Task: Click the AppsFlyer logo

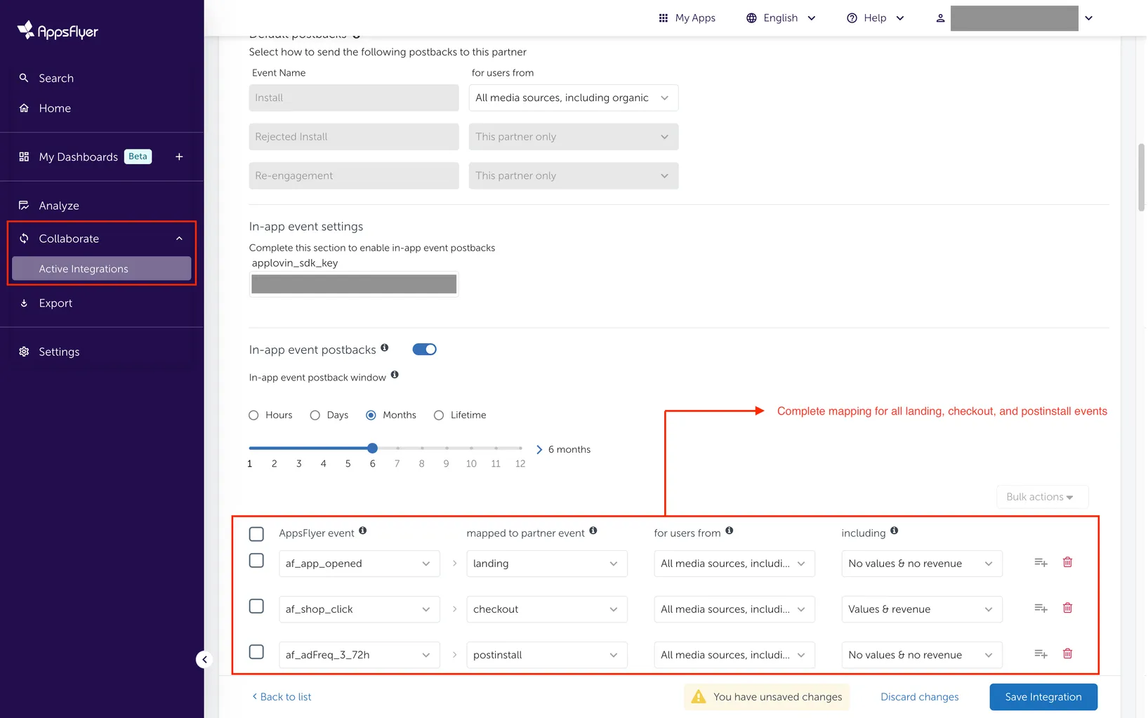Action: coord(56,29)
